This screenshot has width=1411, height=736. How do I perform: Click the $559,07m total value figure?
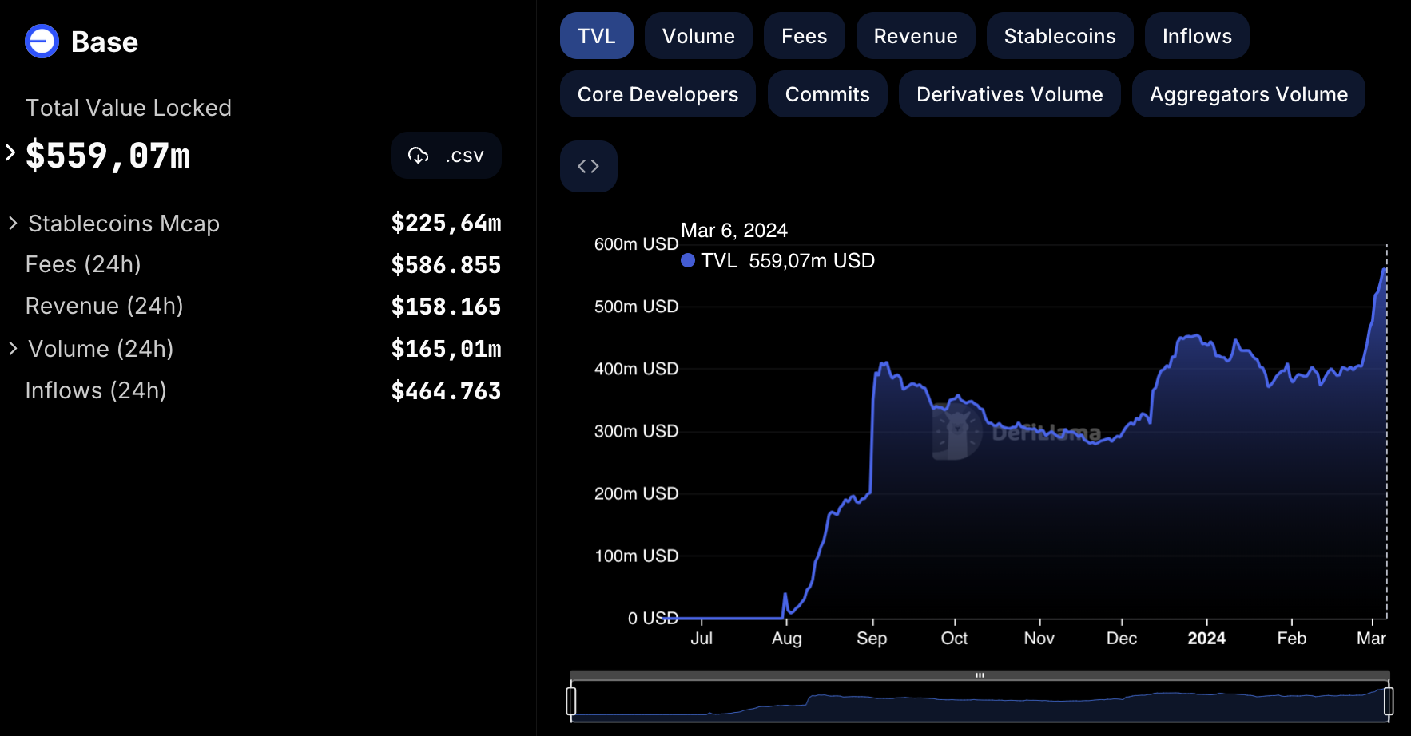pyautogui.click(x=108, y=156)
